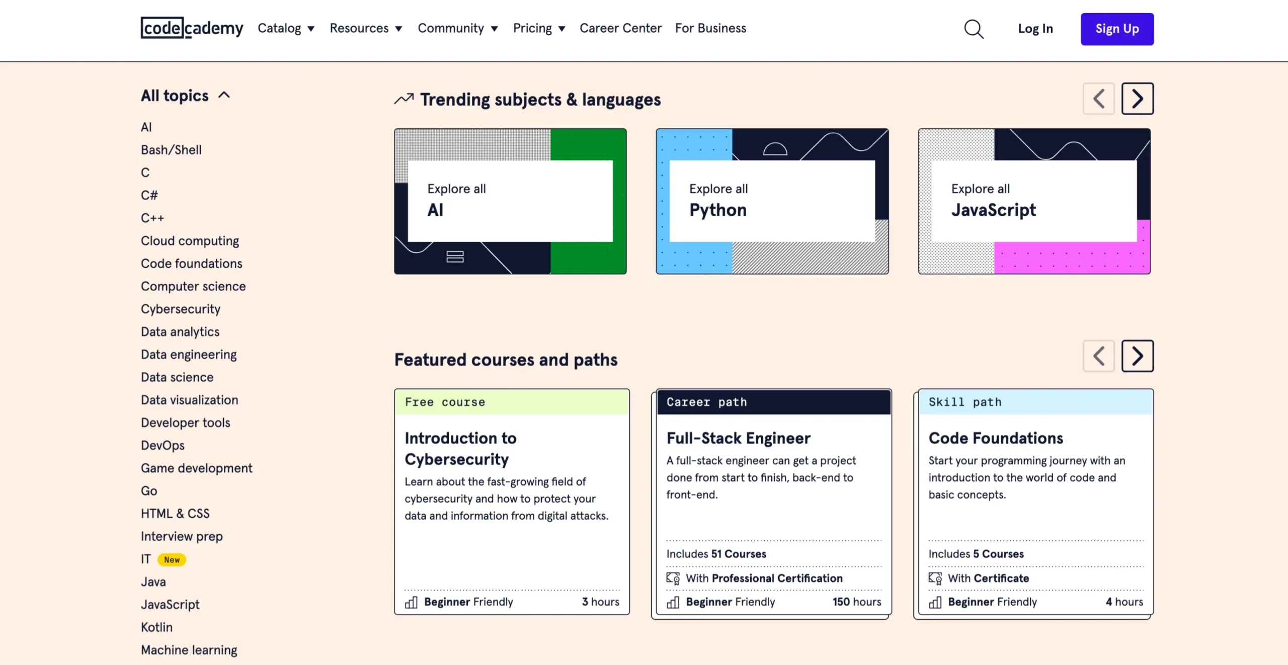Click the search icon to find courses
The width and height of the screenshot is (1288, 665).
(x=974, y=29)
